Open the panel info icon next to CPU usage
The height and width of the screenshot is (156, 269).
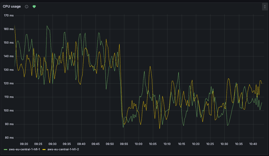tap(27, 7)
